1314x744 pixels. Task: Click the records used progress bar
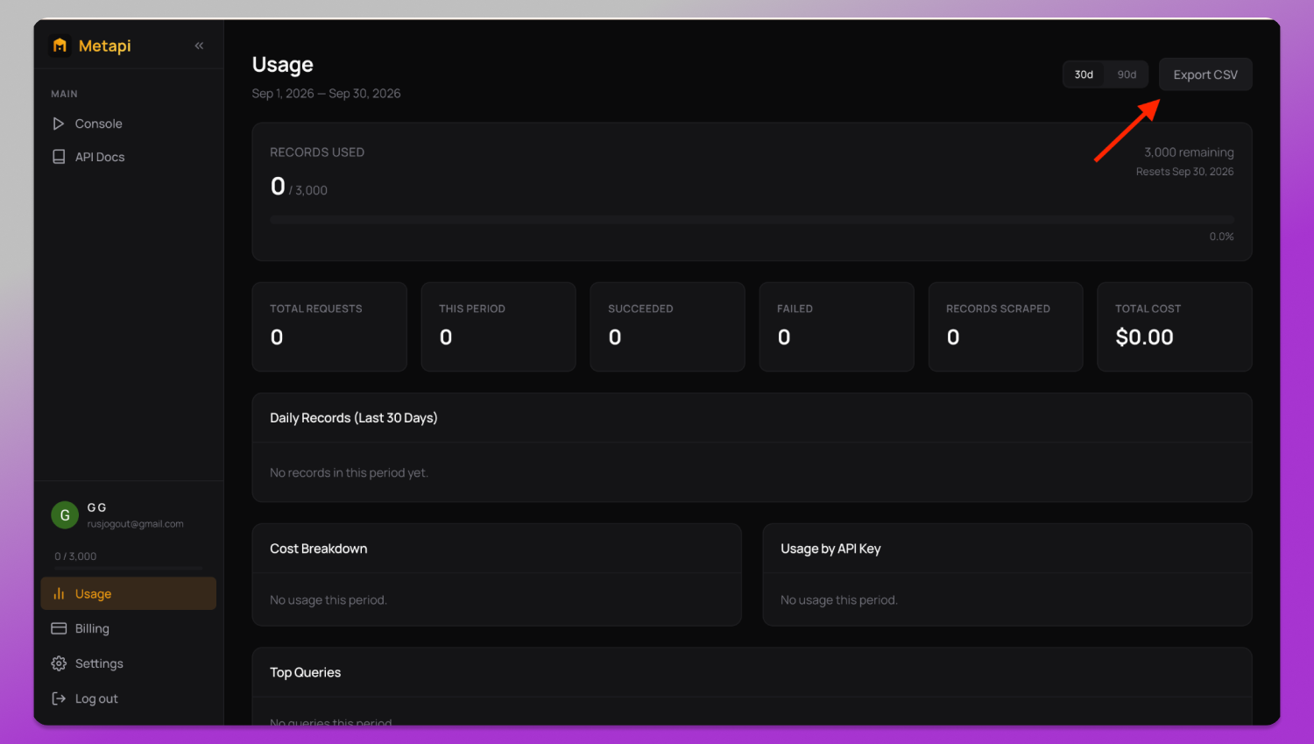click(752, 219)
